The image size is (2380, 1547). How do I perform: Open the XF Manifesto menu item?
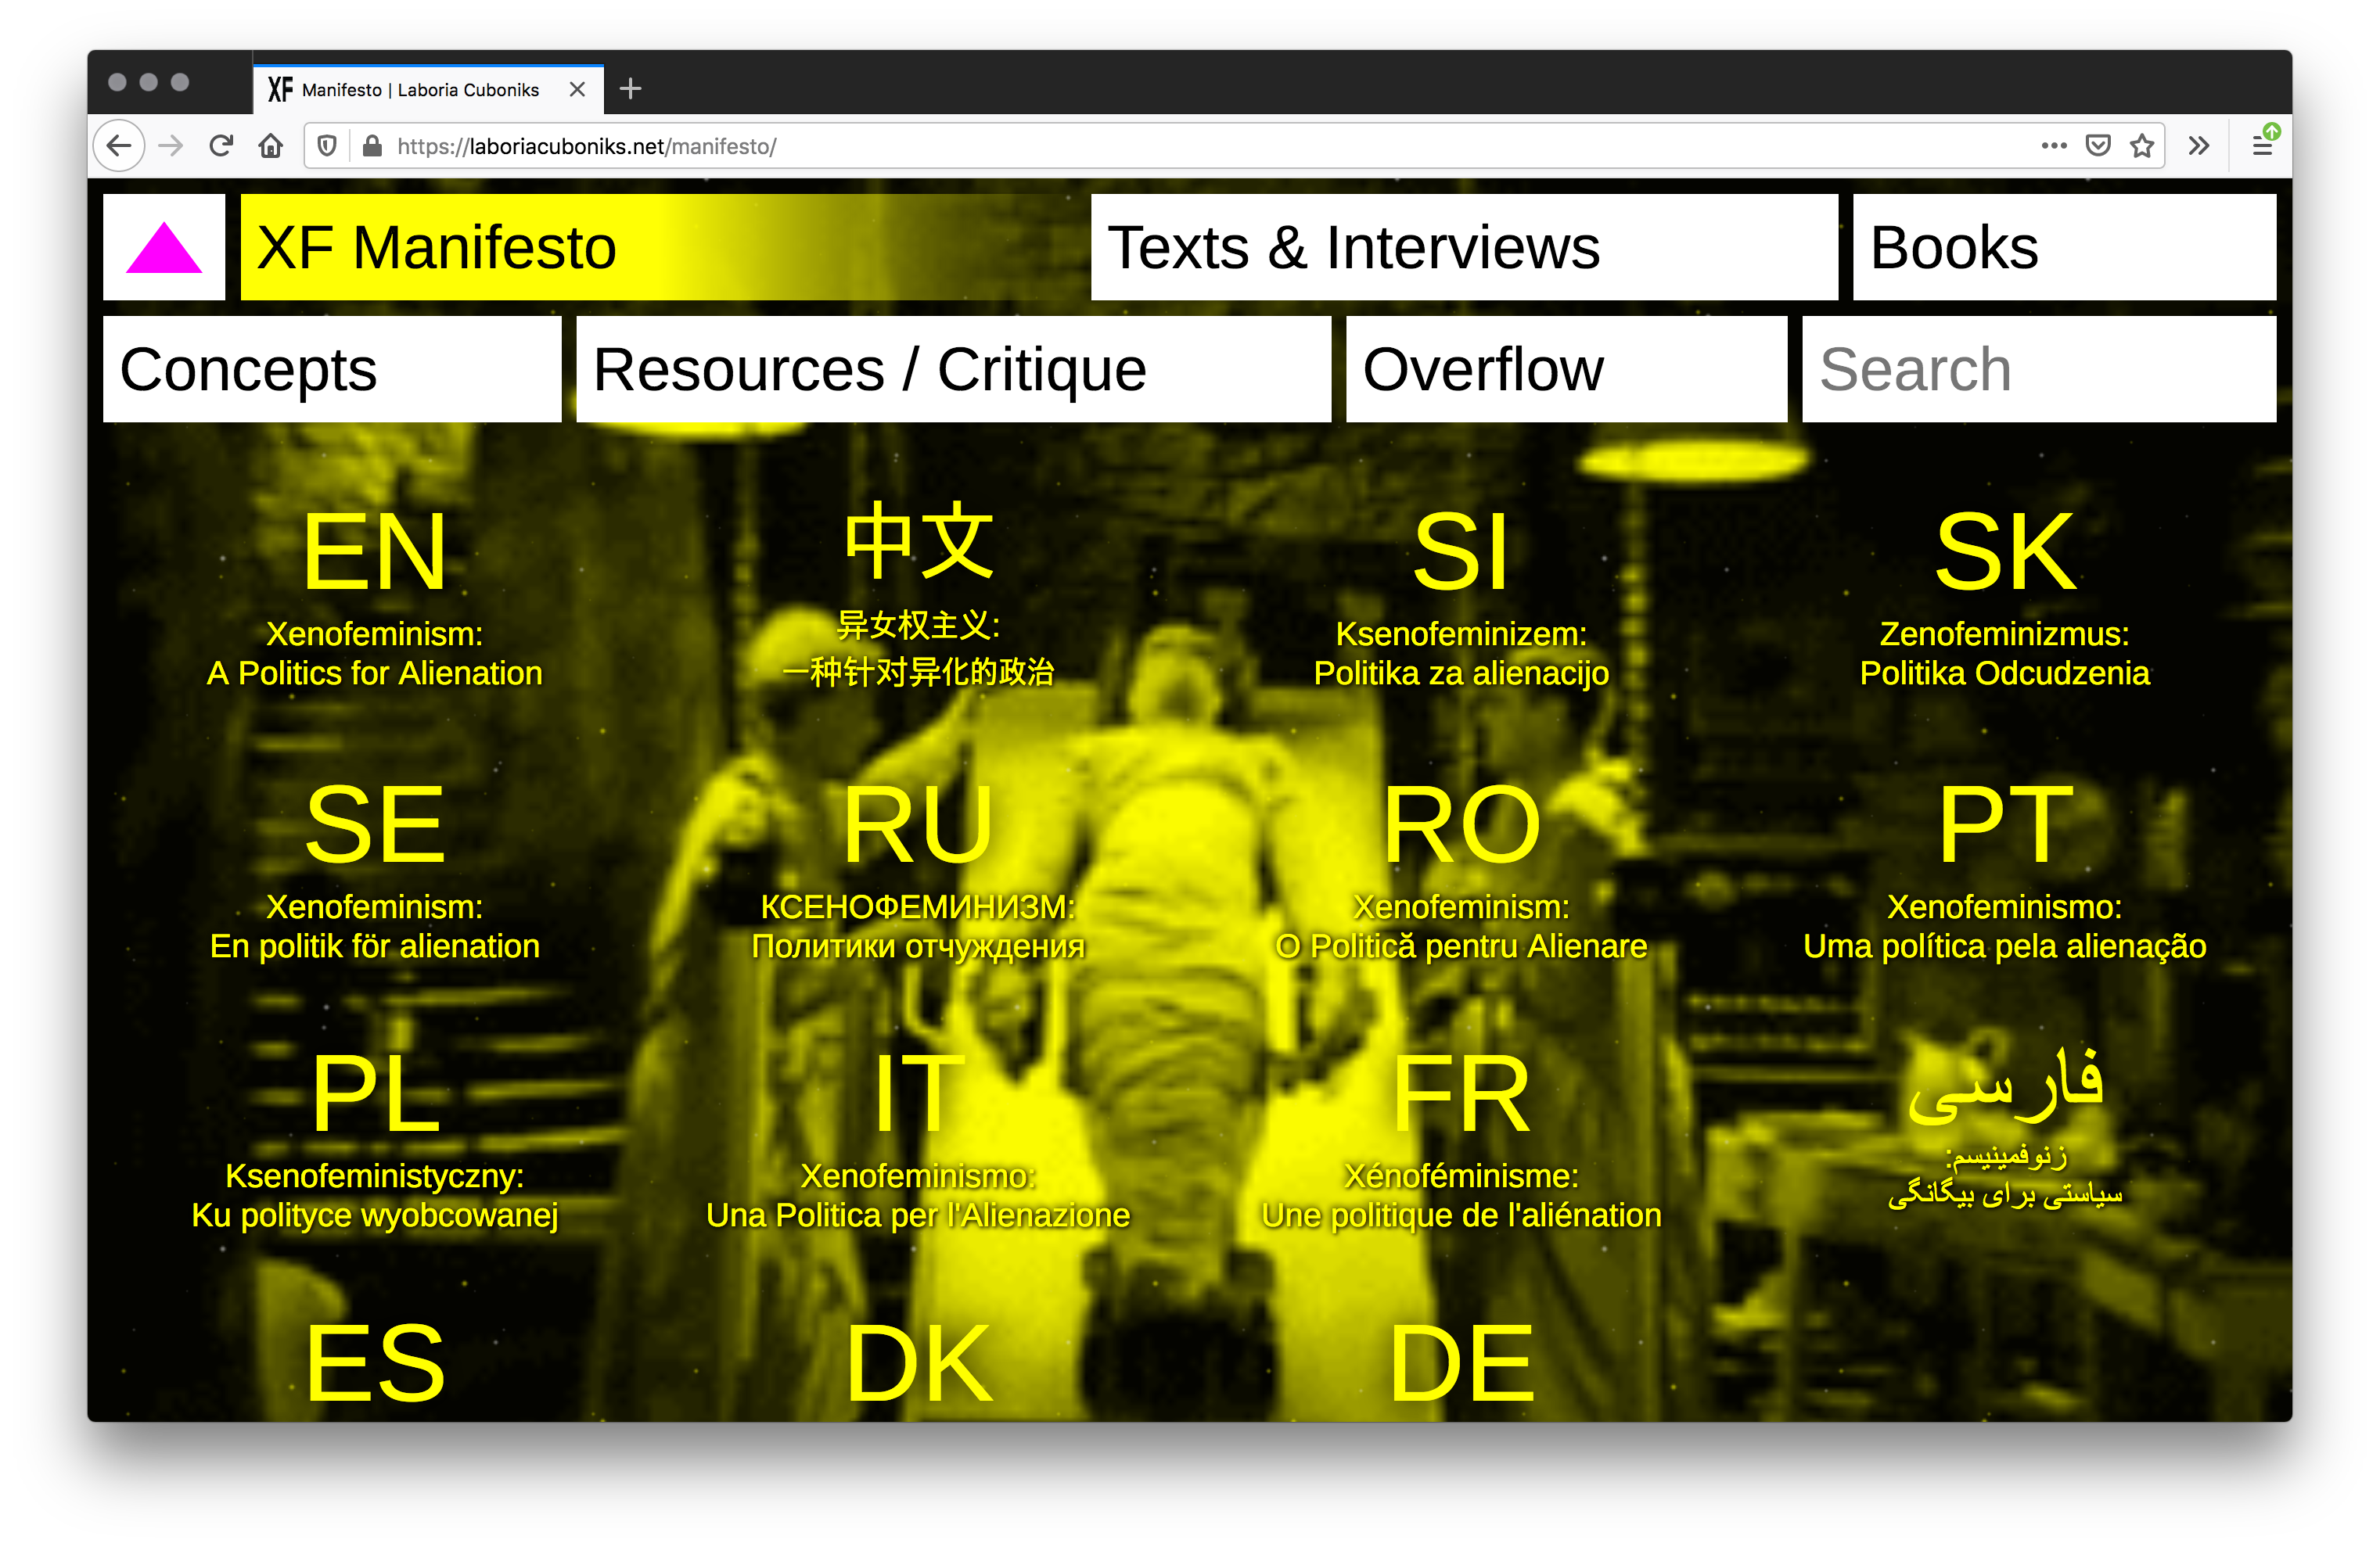[x=658, y=247]
